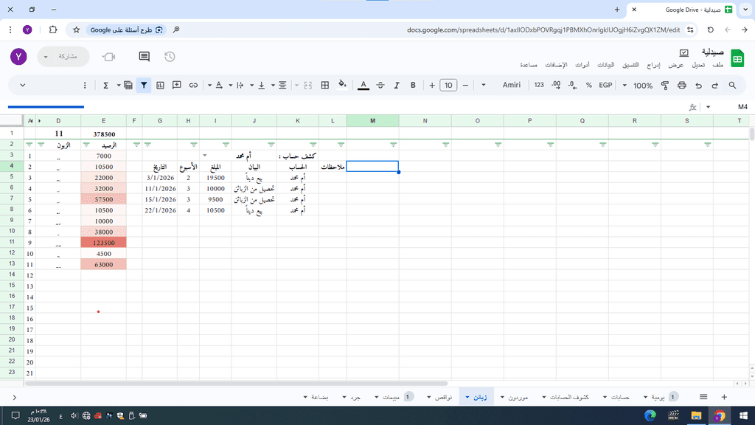The width and height of the screenshot is (755, 425).
Task: Open the fill color paint bucket
Action: tap(342, 86)
